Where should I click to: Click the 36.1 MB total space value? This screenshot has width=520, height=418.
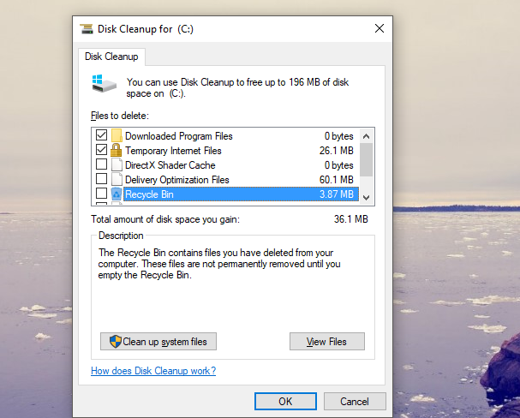point(351,219)
